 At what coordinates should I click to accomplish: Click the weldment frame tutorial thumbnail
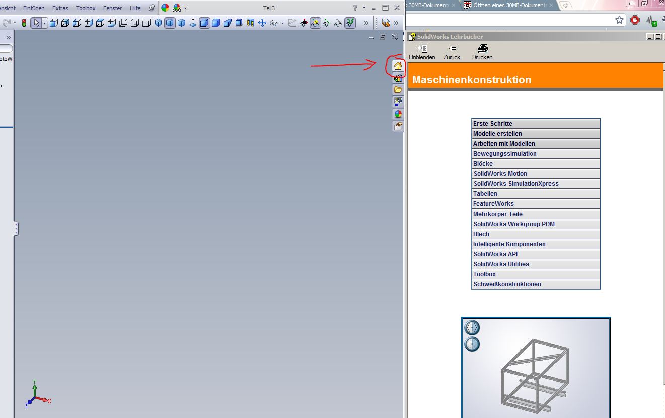[536, 367]
